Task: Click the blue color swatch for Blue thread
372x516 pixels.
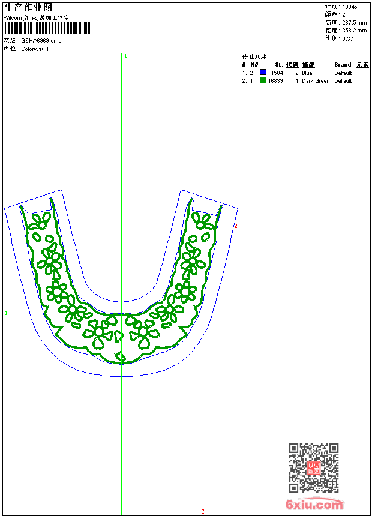Action: pos(263,73)
